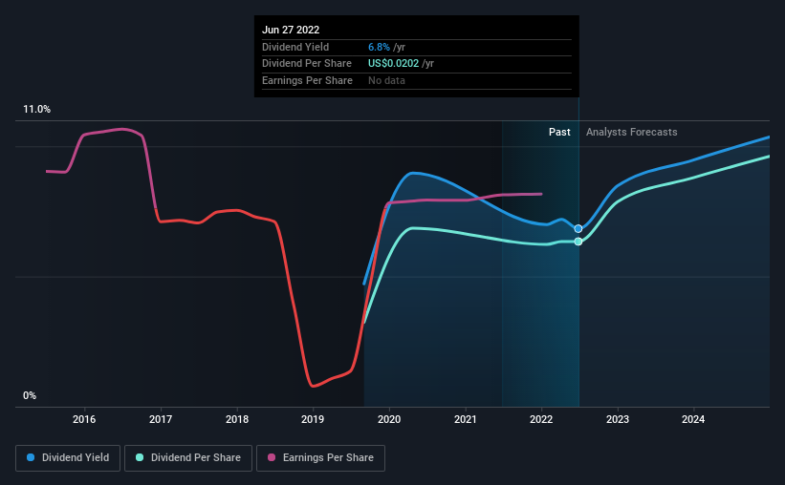Click the 2017 x-axis label

[161, 419]
